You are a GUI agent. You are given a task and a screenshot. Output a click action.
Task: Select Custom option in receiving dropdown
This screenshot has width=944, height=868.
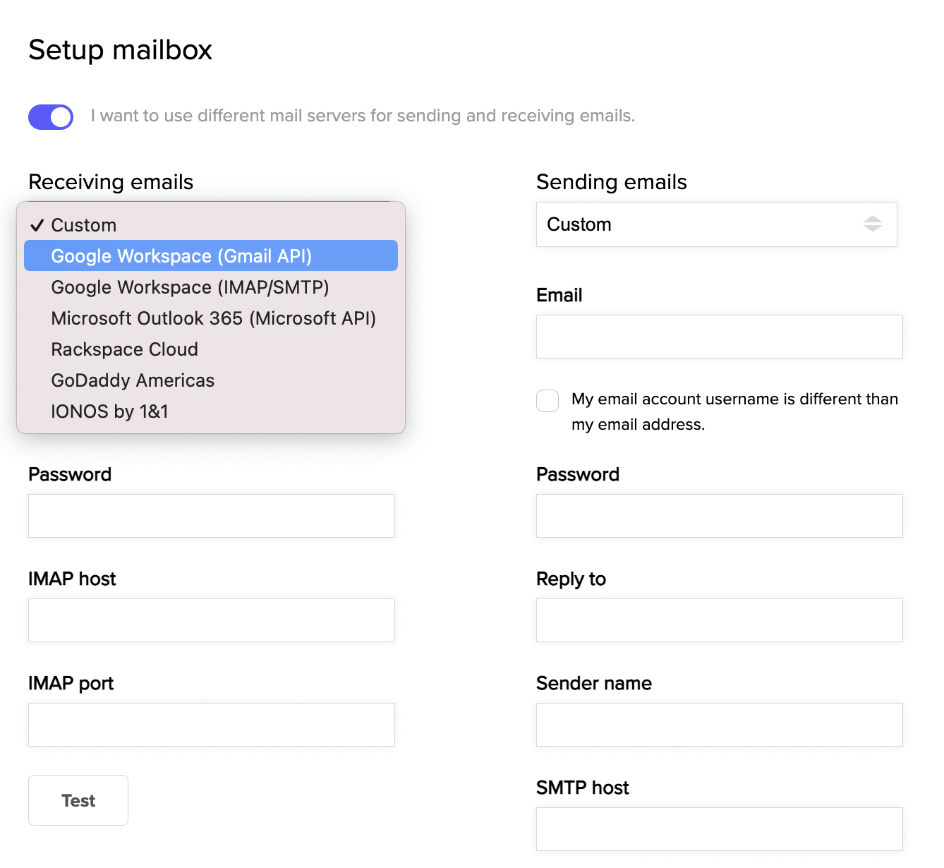click(211, 225)
